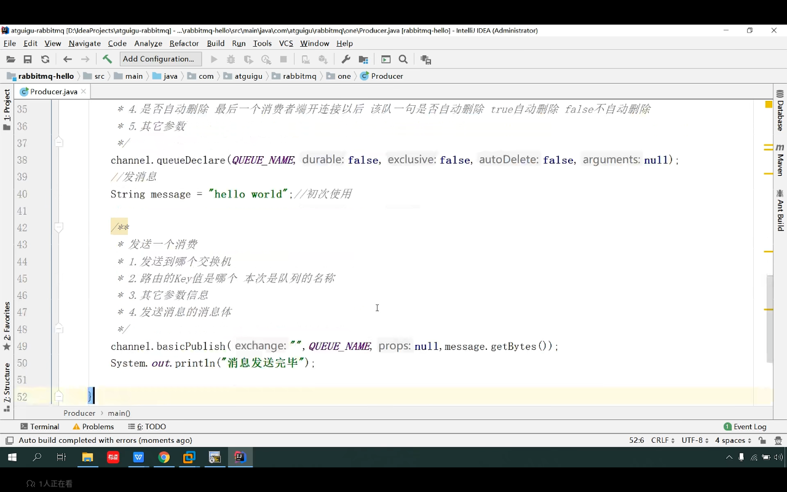Collapse method fold marker at line 52
Image resolution: width=787 pixels, height=492 pixels.
tap(59, 397)
